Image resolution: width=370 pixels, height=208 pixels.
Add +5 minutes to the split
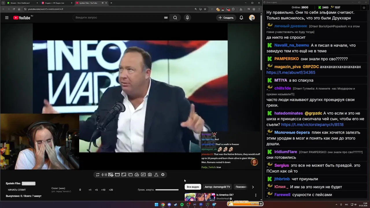96,190
